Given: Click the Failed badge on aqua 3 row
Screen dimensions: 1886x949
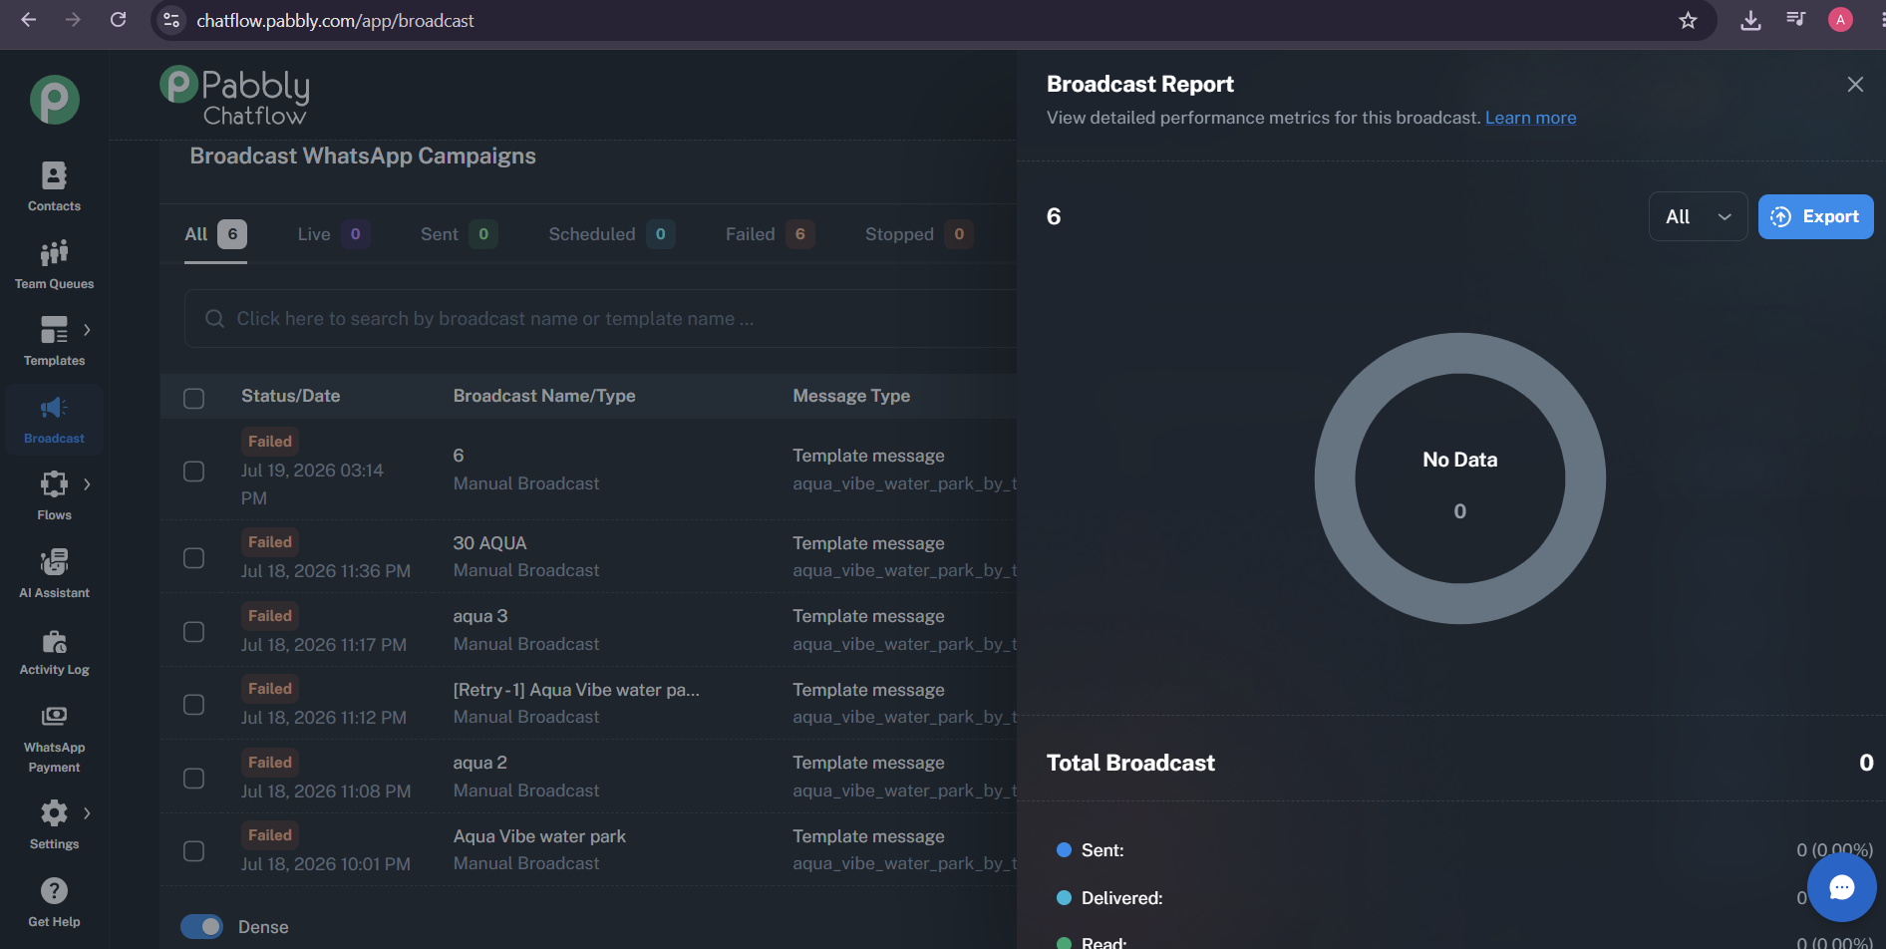Looking at the screenshot, I should (x=270, y=616).
